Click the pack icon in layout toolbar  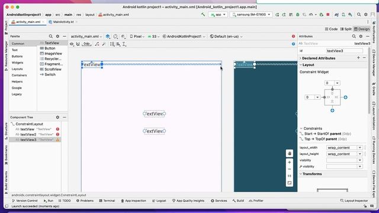tap(112, 44)
